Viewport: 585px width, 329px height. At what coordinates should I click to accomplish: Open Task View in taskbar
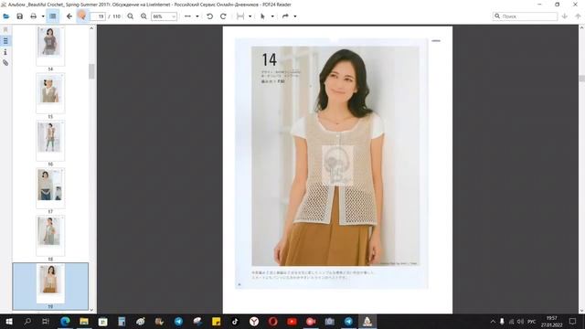click(x=46, y=322)
